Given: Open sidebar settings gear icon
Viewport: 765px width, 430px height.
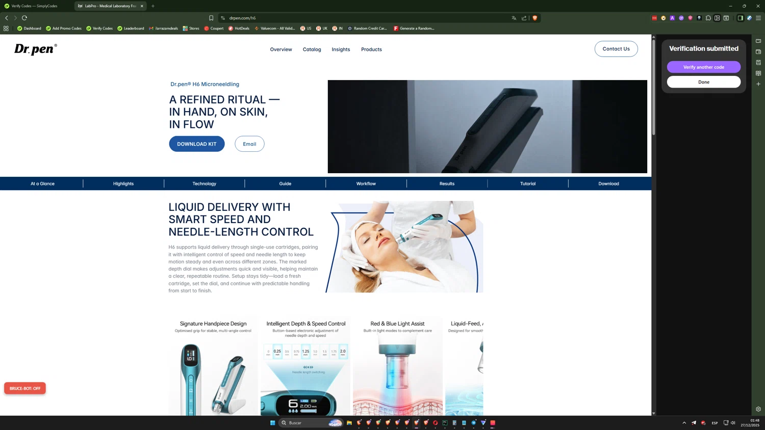Looking at the screenshot, I should pos(758,409).
